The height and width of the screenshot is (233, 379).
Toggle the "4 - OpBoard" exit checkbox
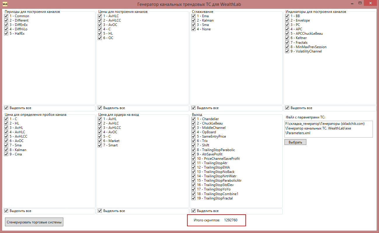193,132
